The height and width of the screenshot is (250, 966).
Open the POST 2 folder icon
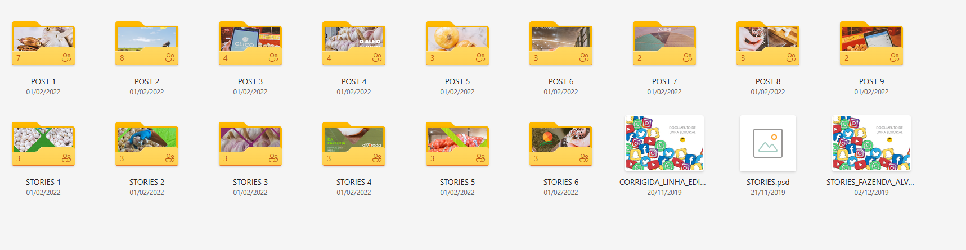point(147,43)
